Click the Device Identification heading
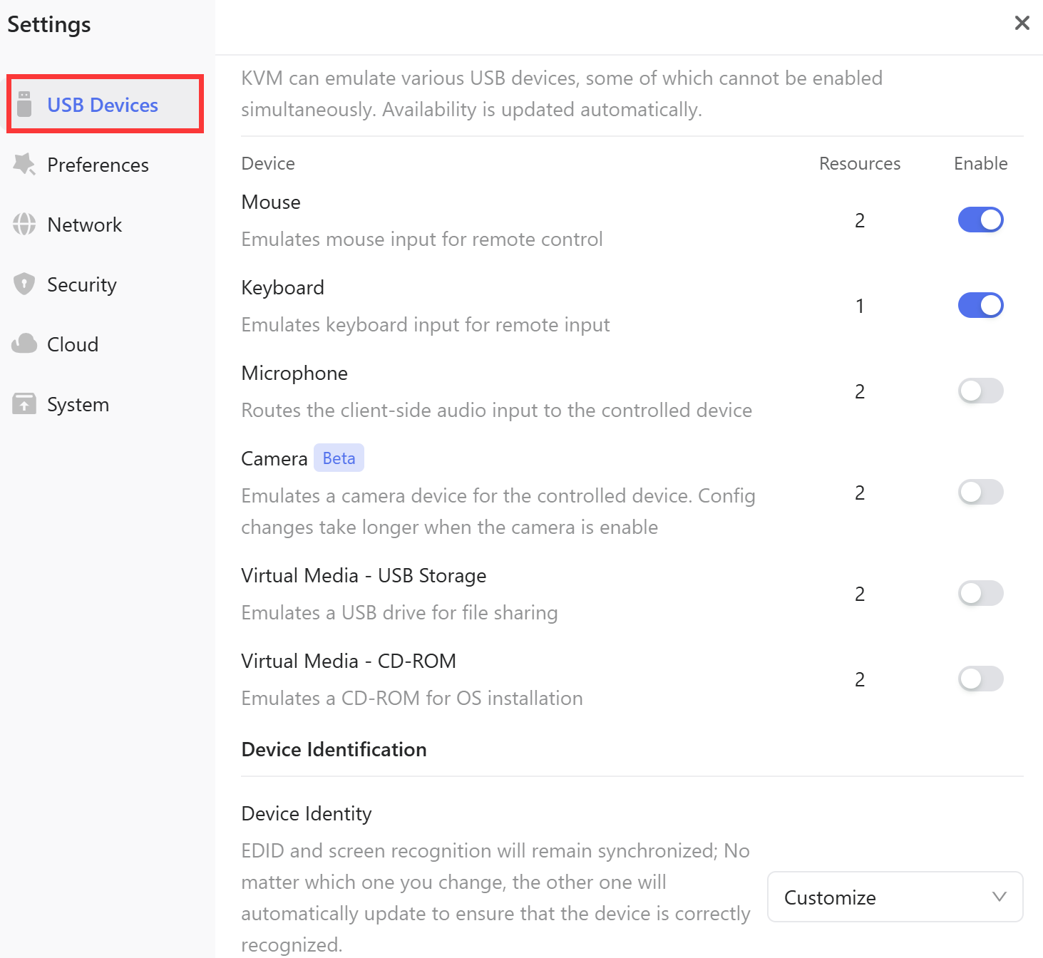Screen dimensions: 1043x958 tap(334, 749)
